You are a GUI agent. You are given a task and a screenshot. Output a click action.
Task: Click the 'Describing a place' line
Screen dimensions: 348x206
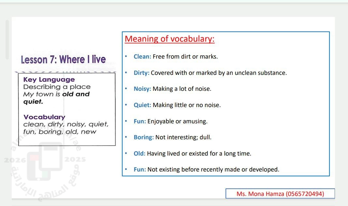click(57, 87)
